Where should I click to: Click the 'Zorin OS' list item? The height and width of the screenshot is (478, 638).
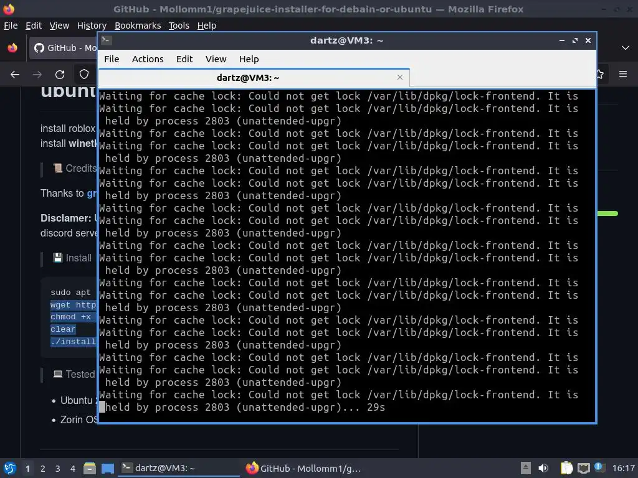pos(79,419)
